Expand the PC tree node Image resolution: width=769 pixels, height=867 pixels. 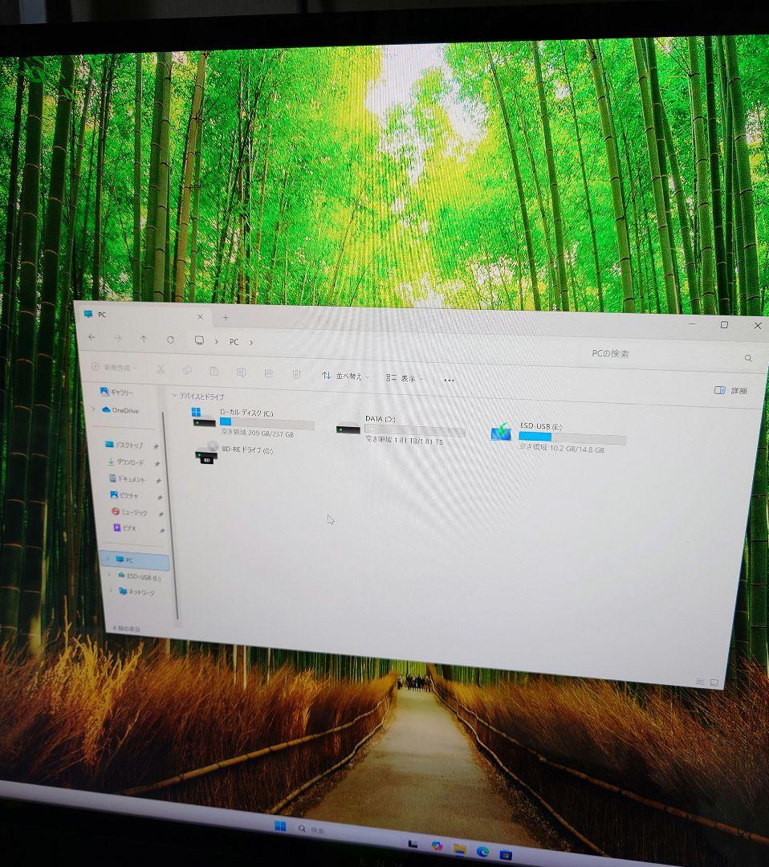click(x=105, y=560)
